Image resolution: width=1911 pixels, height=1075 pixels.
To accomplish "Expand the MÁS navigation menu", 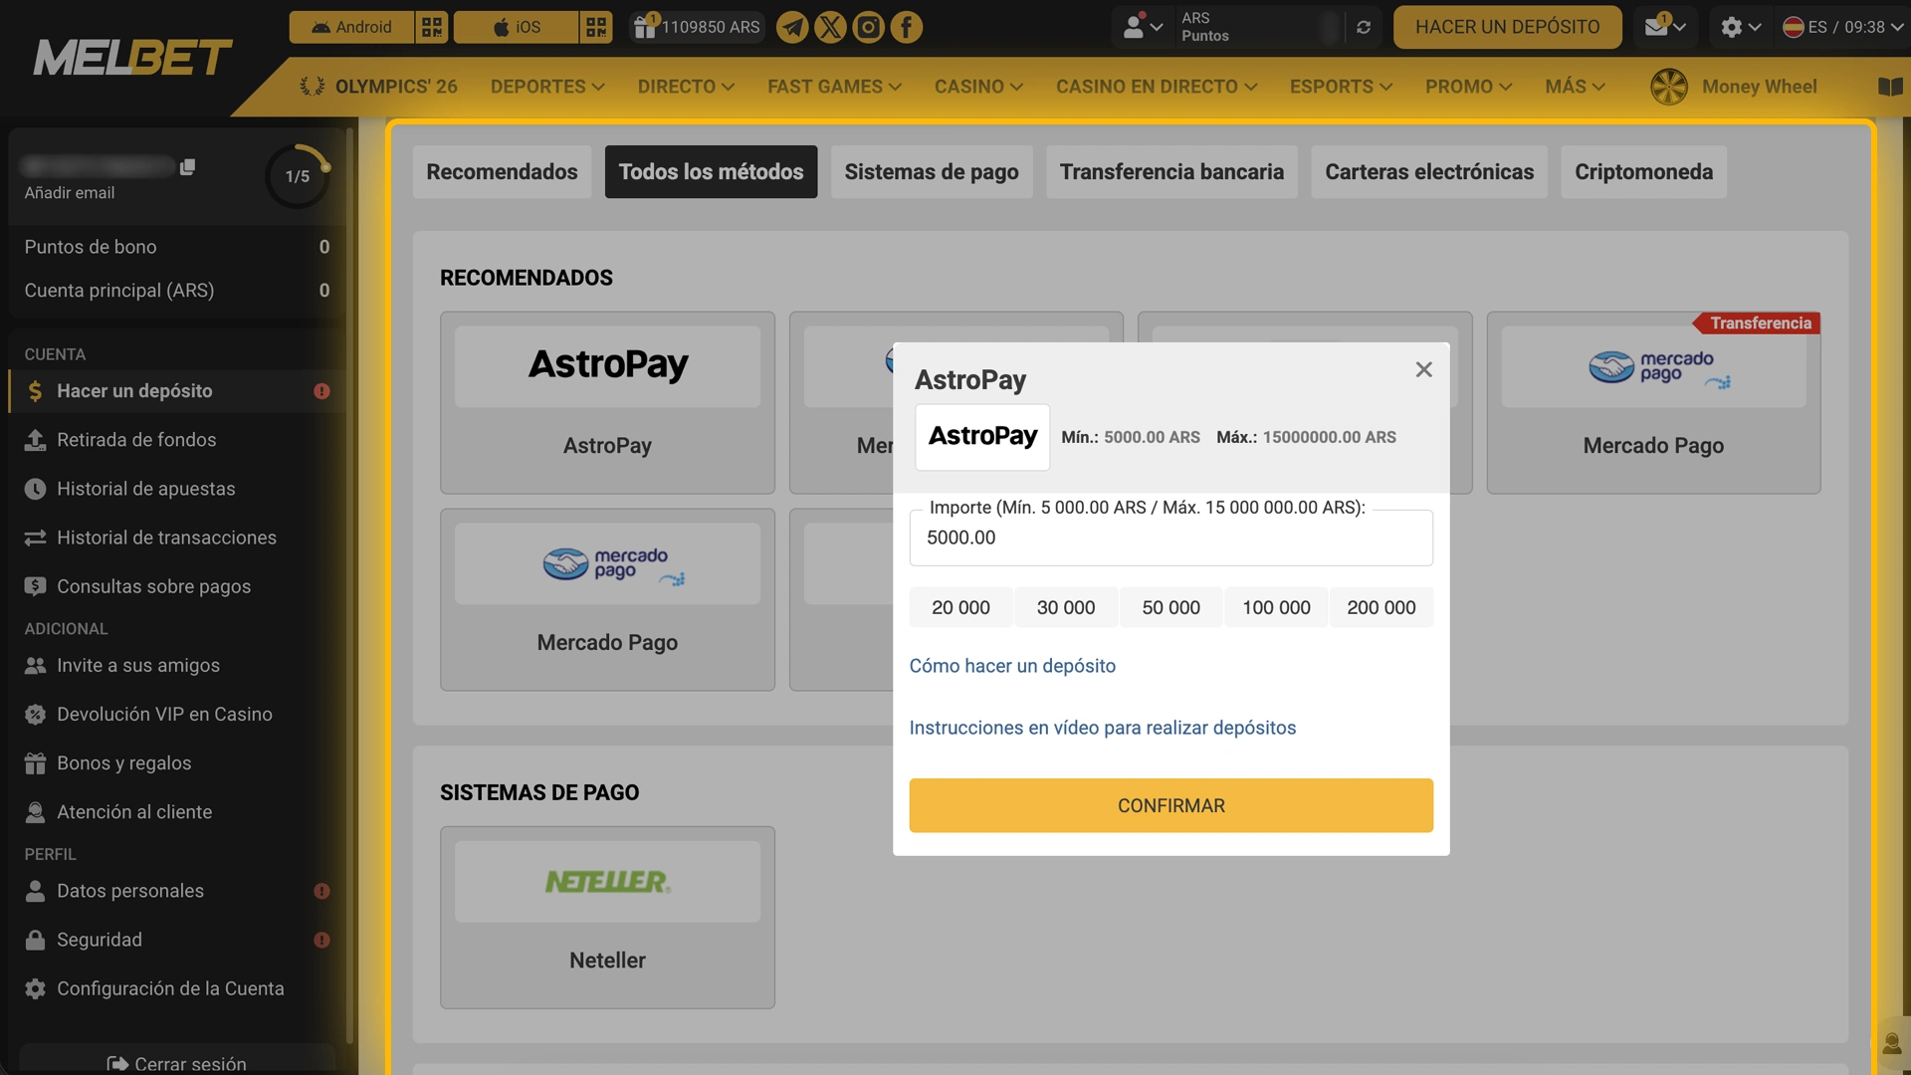I will coord(1574,87).
